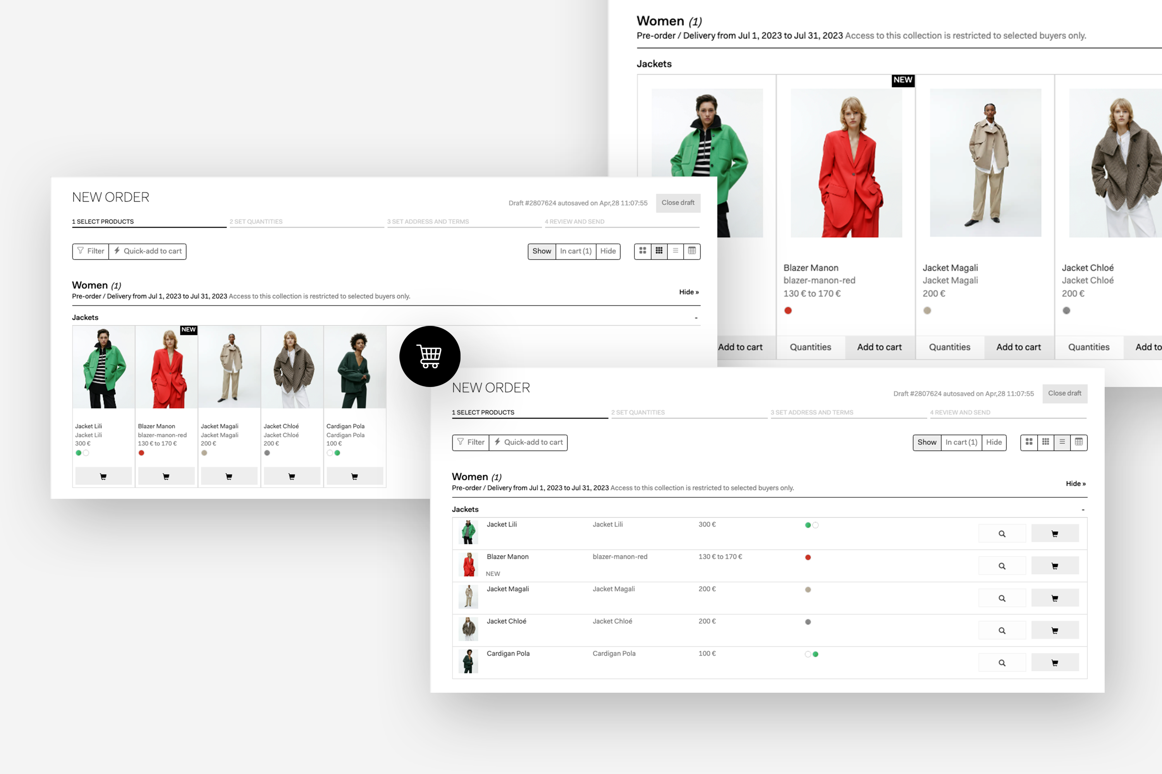1162x774 pixels.
Task: Collapse Jackets section dash in bottom-right window
Action: pyautogui.click(x=1083, y=509)
